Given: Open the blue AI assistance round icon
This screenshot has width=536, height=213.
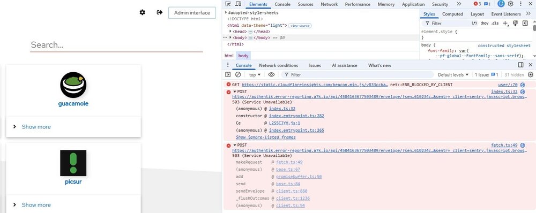Looking at the screenshot, I should point(501,4).
